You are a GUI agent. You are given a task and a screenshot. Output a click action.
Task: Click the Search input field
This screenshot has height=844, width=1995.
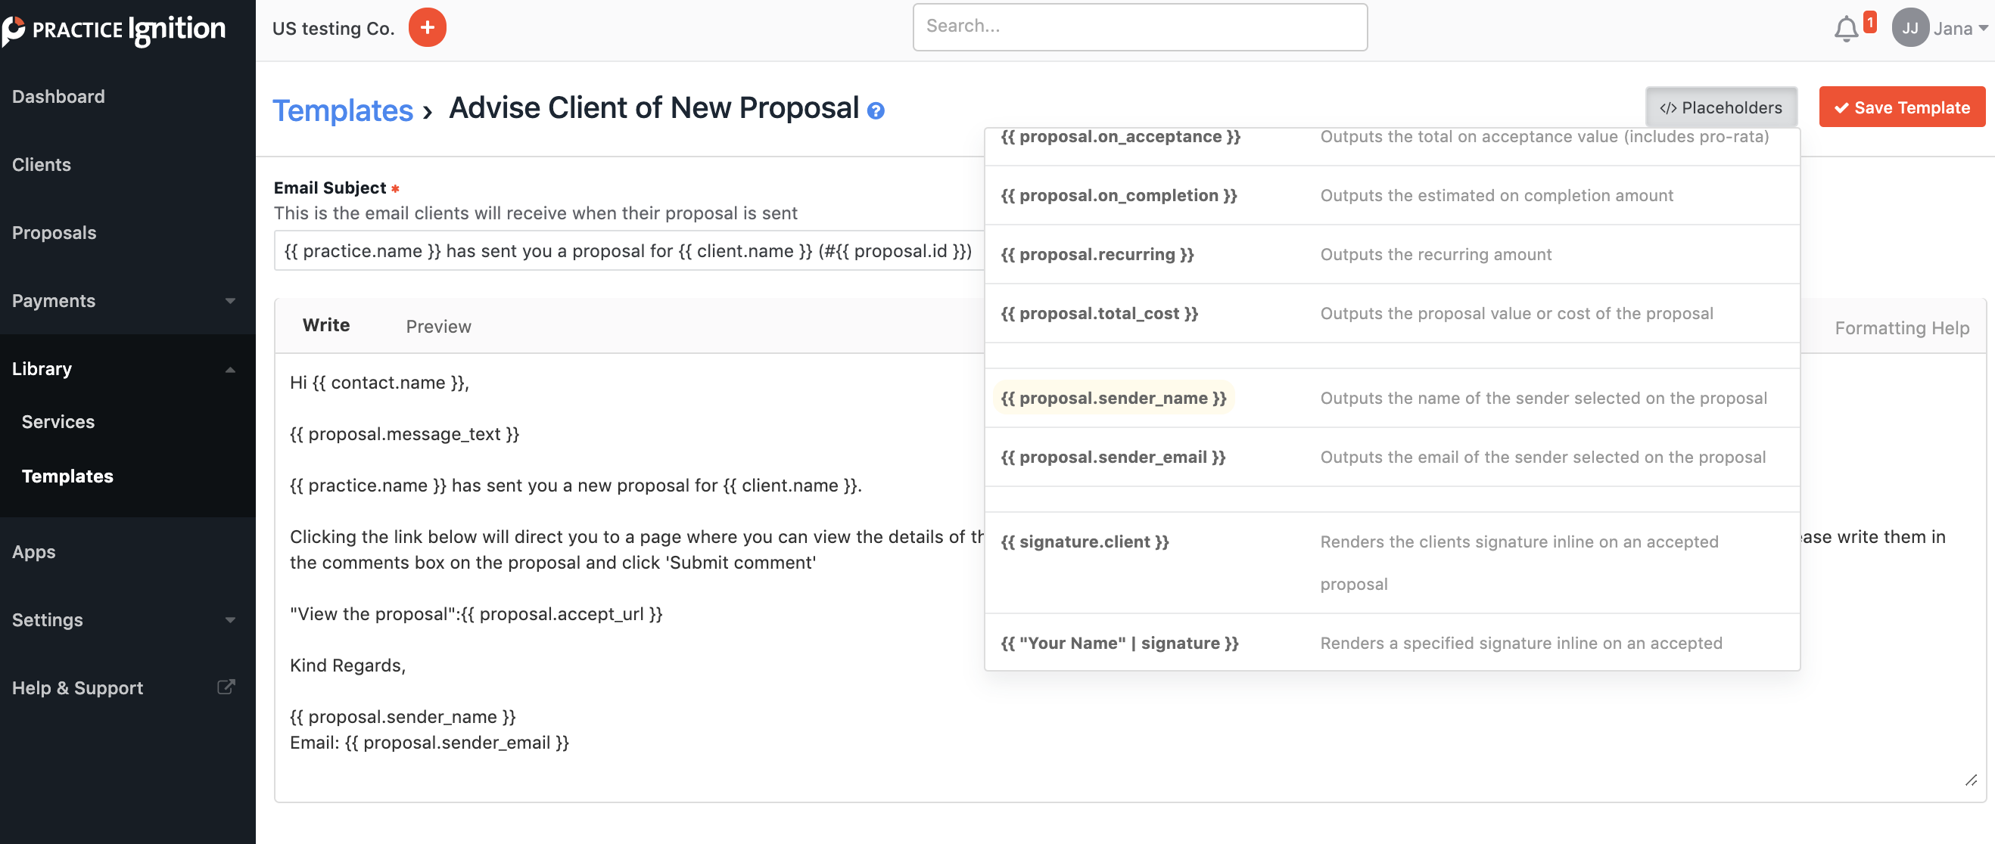pyautogui.click(x=1139, y=27)
